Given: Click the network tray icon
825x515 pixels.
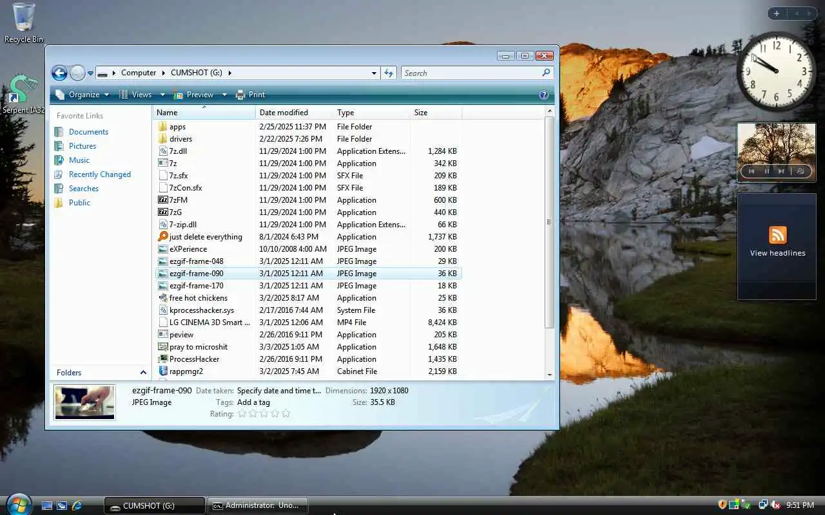Looking at the screenshot, I should pos(763,505).
